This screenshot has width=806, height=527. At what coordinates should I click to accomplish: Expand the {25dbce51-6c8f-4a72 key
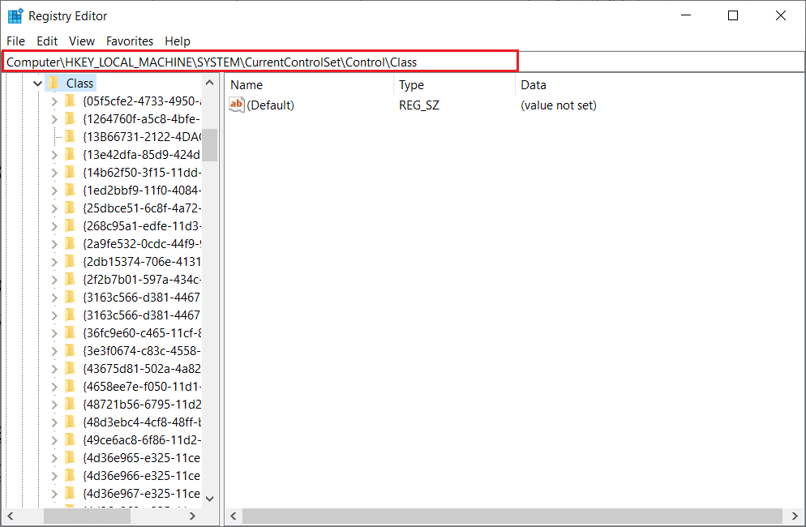point(54,208)
